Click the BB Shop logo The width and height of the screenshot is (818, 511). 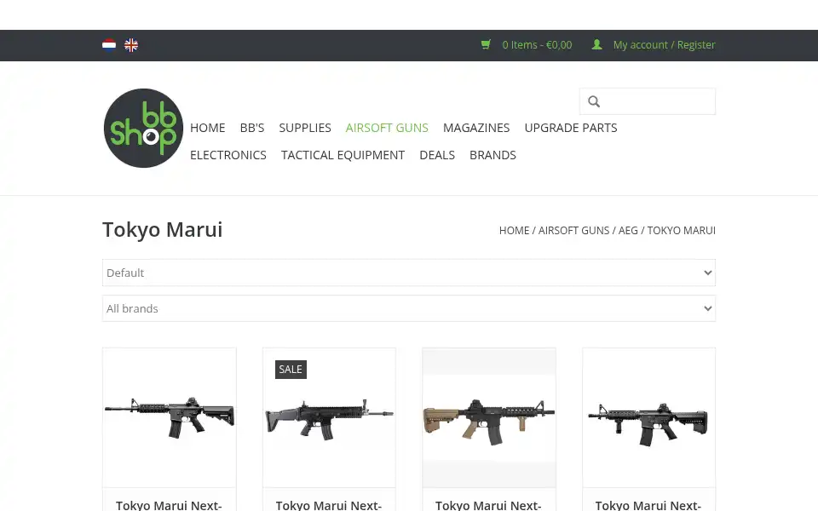click(x=143, y=129)
